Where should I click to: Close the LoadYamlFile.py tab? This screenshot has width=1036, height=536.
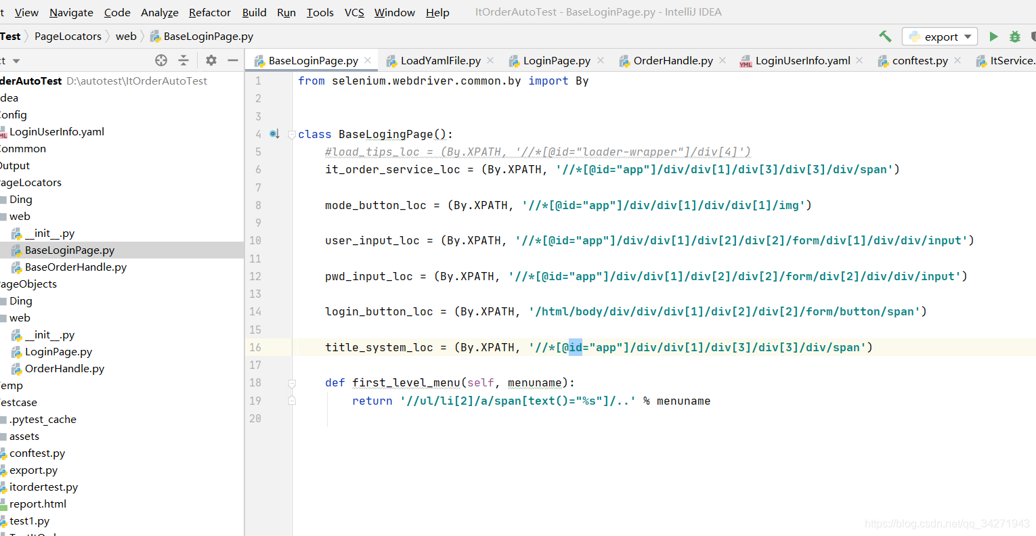pyautogui.click(x=490, y=60)
